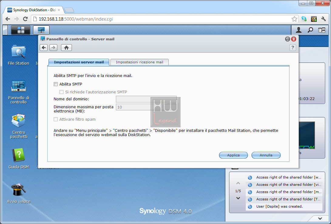The width and height of the screenshot is (331, 224).
Task: Click log entry ending with "[vi..."
Action: pos(284,185)
